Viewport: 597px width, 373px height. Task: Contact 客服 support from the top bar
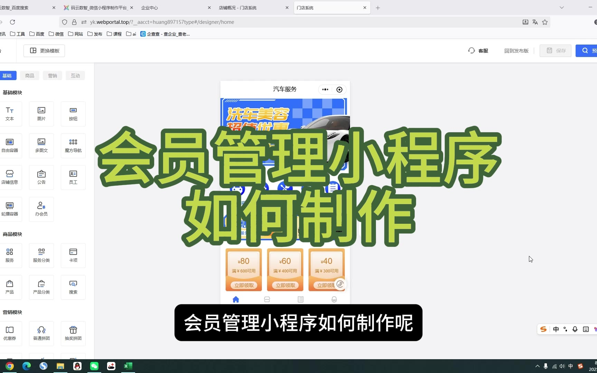(478, 51)
